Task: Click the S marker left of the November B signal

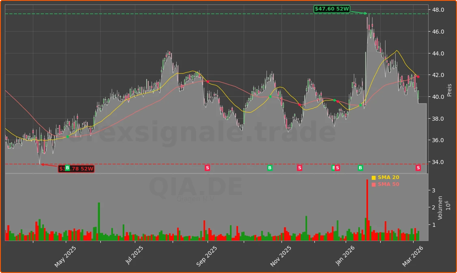Action: point(207,167)
